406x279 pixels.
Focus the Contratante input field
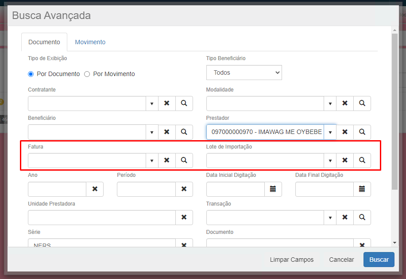(x=87, y=103)
